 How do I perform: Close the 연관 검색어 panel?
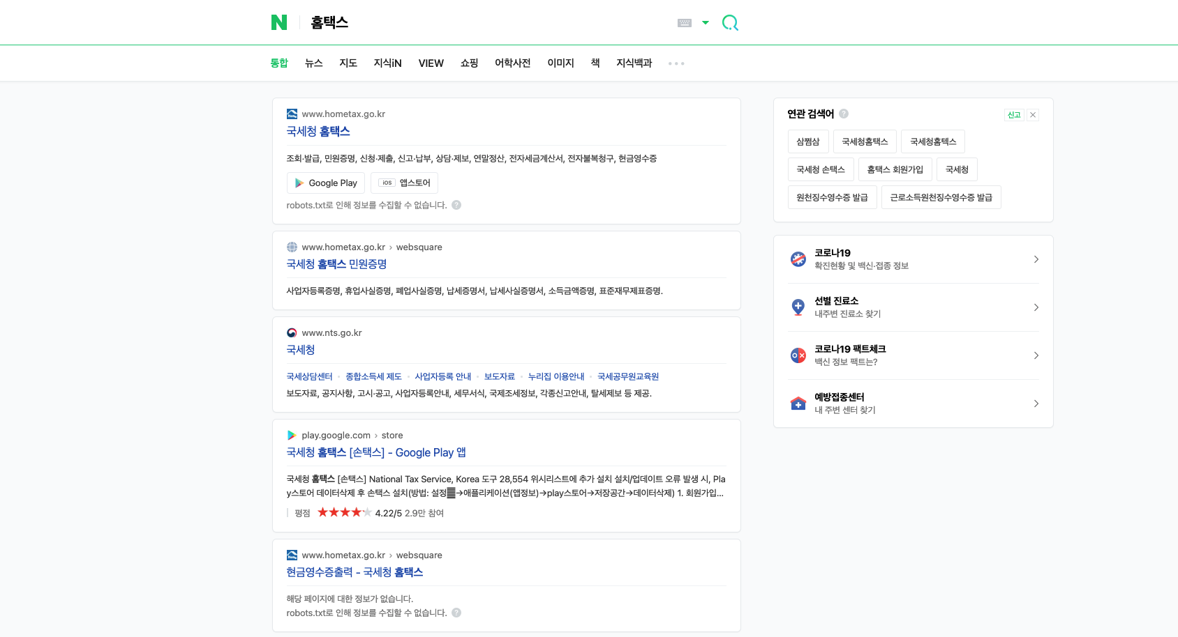click(1033, 115)
